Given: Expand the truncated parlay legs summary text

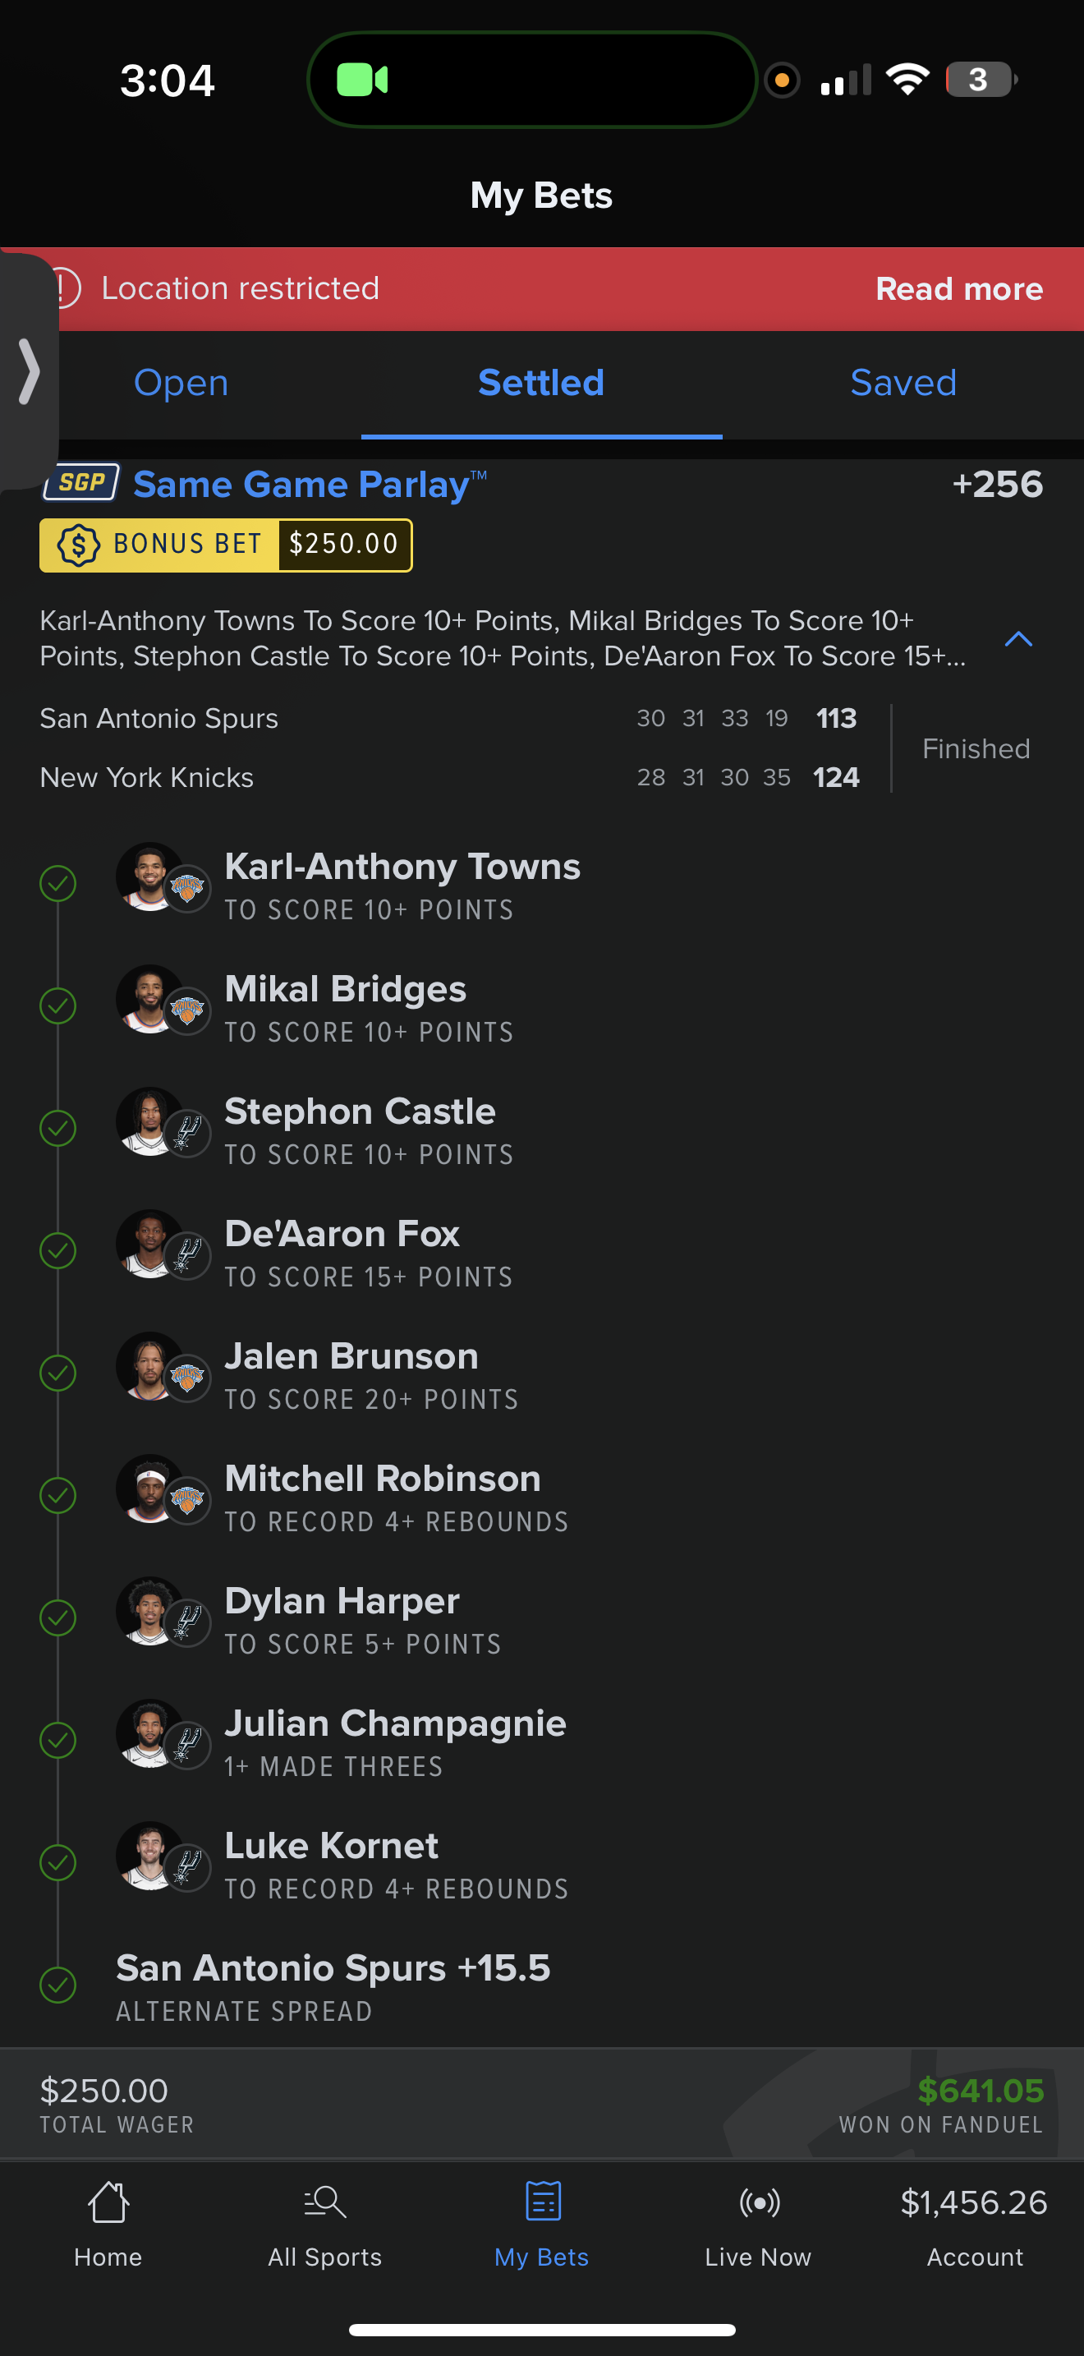Looking at the screenshot, I should 502,638.
